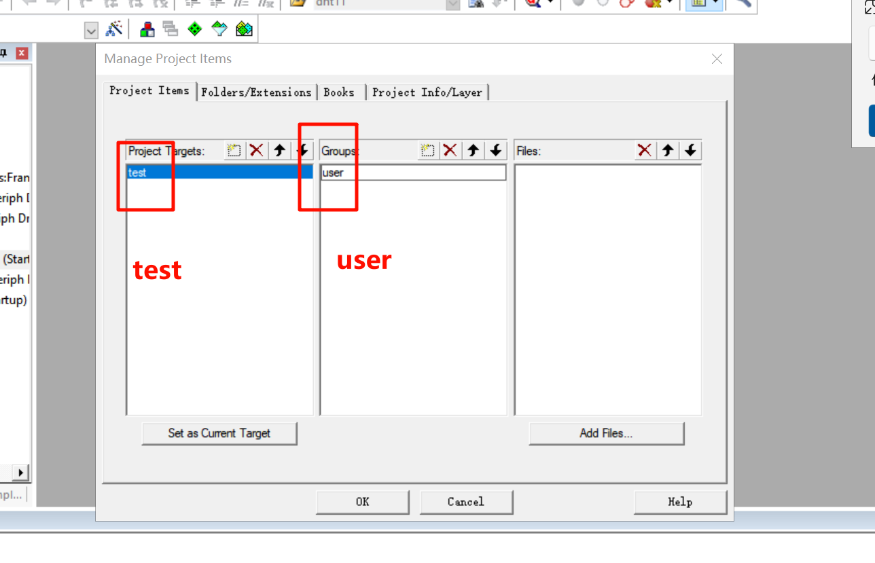Open the top toolbar text combo box arrow
The image size is (875, 563).
pos(452,4)
